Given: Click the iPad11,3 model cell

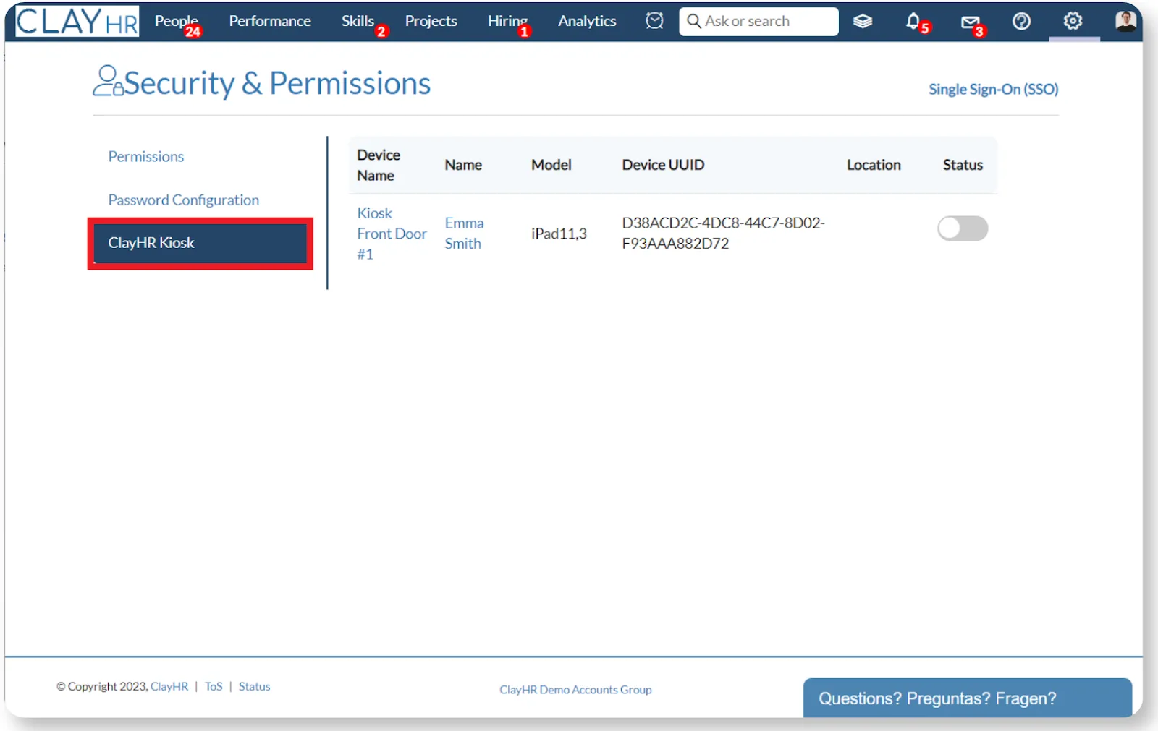Looking at the screenshot, I should [x=559, y=234].
